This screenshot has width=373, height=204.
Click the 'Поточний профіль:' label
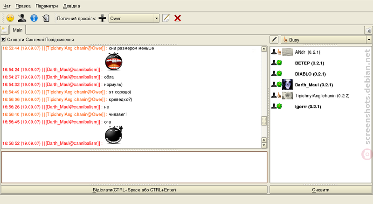point(76,19)
